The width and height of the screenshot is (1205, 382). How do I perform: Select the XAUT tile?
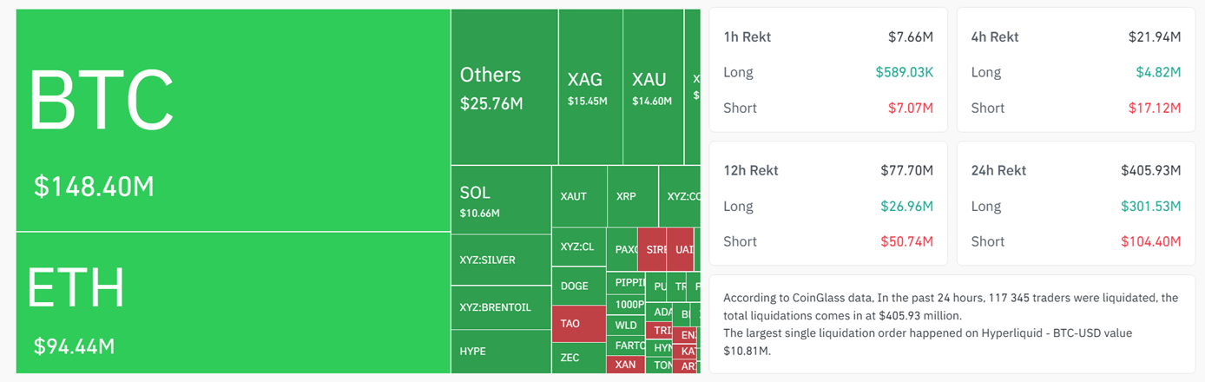(579, 196)
